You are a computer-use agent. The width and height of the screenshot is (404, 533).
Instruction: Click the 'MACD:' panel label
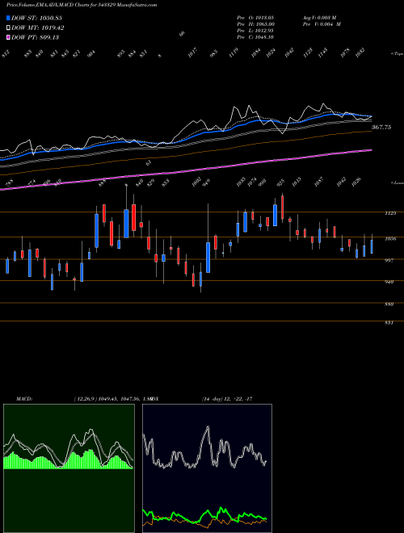23,399
